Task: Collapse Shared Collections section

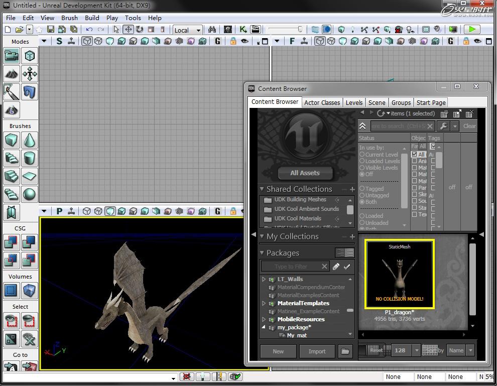Action: click(x=262, y=189)
